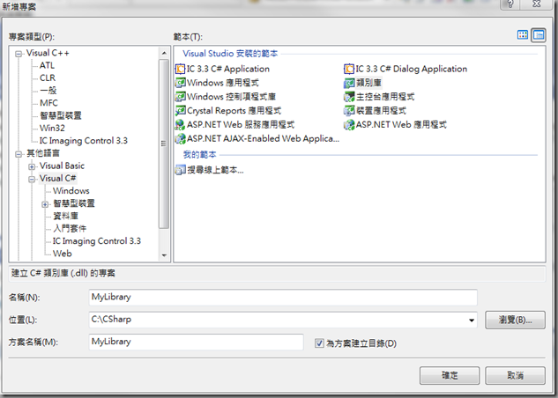Select ATL under Visual C++

pos(47,65)
